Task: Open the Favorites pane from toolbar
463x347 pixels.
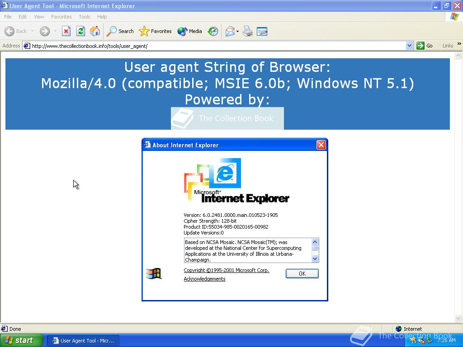Action: click(156, 31)
